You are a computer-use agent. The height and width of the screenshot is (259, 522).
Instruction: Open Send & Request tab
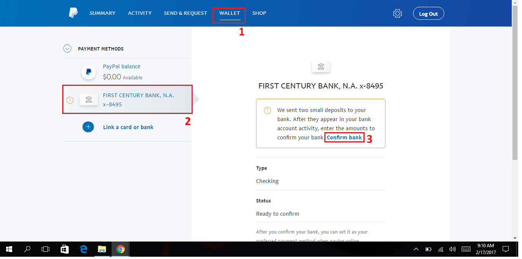(186, 13)
